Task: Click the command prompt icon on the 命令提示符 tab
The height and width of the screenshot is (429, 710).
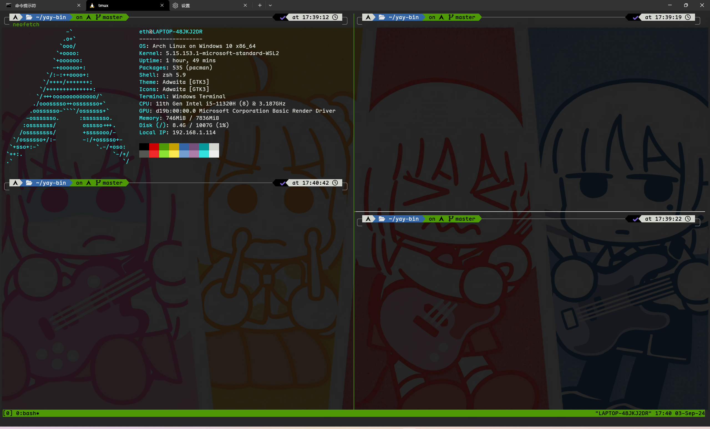Action: pyautogui.click(x=9, y=6)
